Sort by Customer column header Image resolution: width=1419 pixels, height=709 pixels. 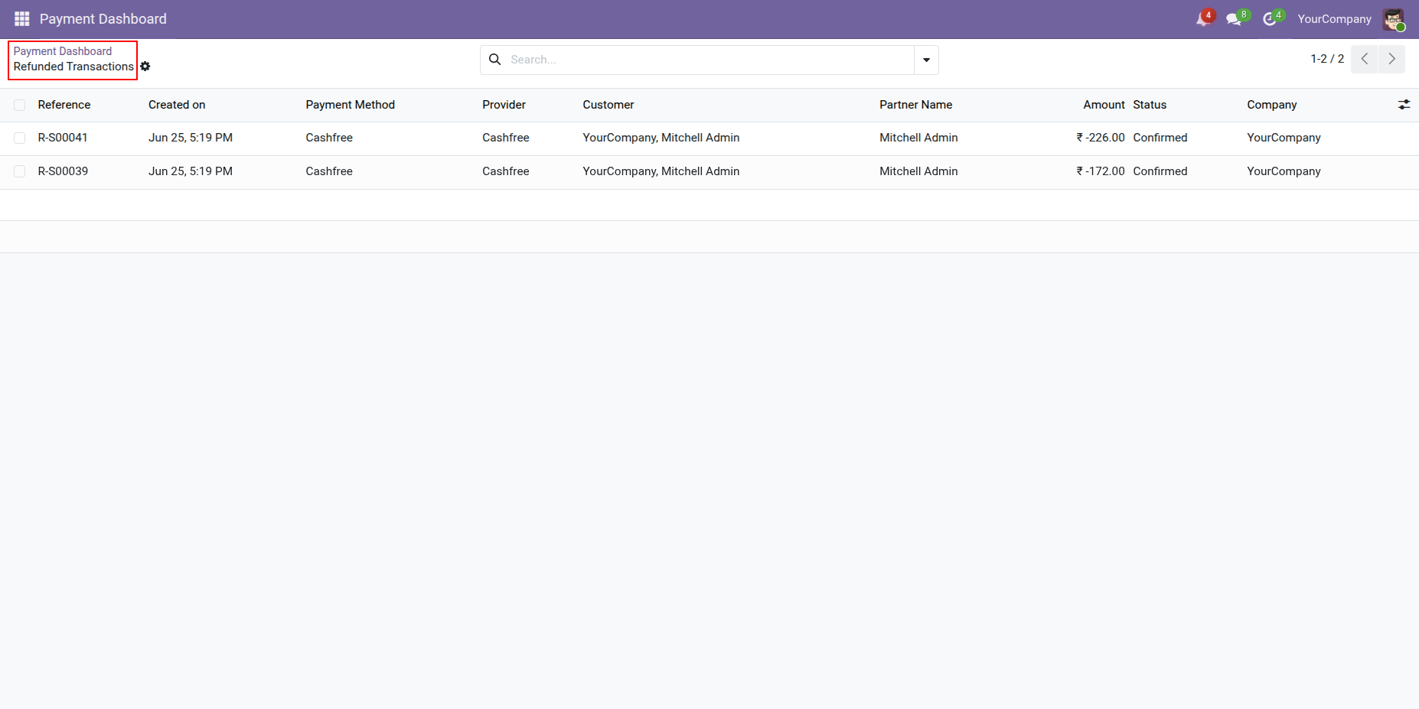[x=608, y=105]
